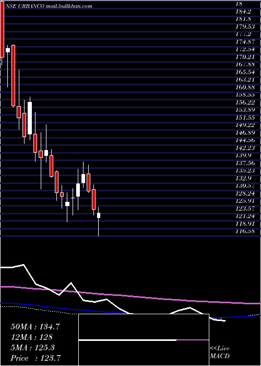Select the 170.21 axis value
The image size is (261, 366).
(x=245, y=56)
